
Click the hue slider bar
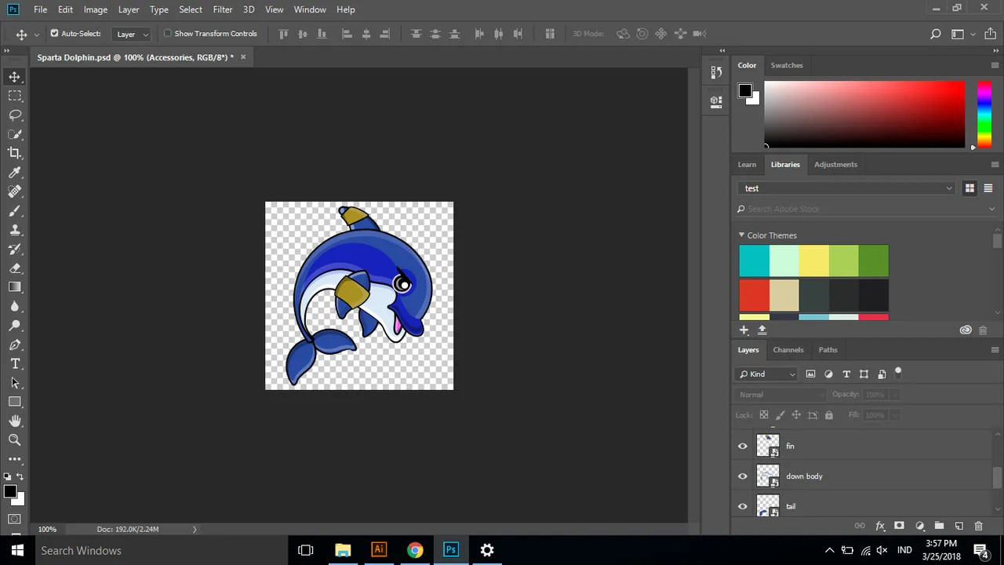click(984, 115)
